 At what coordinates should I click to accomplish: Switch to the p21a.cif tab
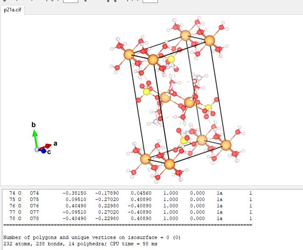[x=12, y=10]
